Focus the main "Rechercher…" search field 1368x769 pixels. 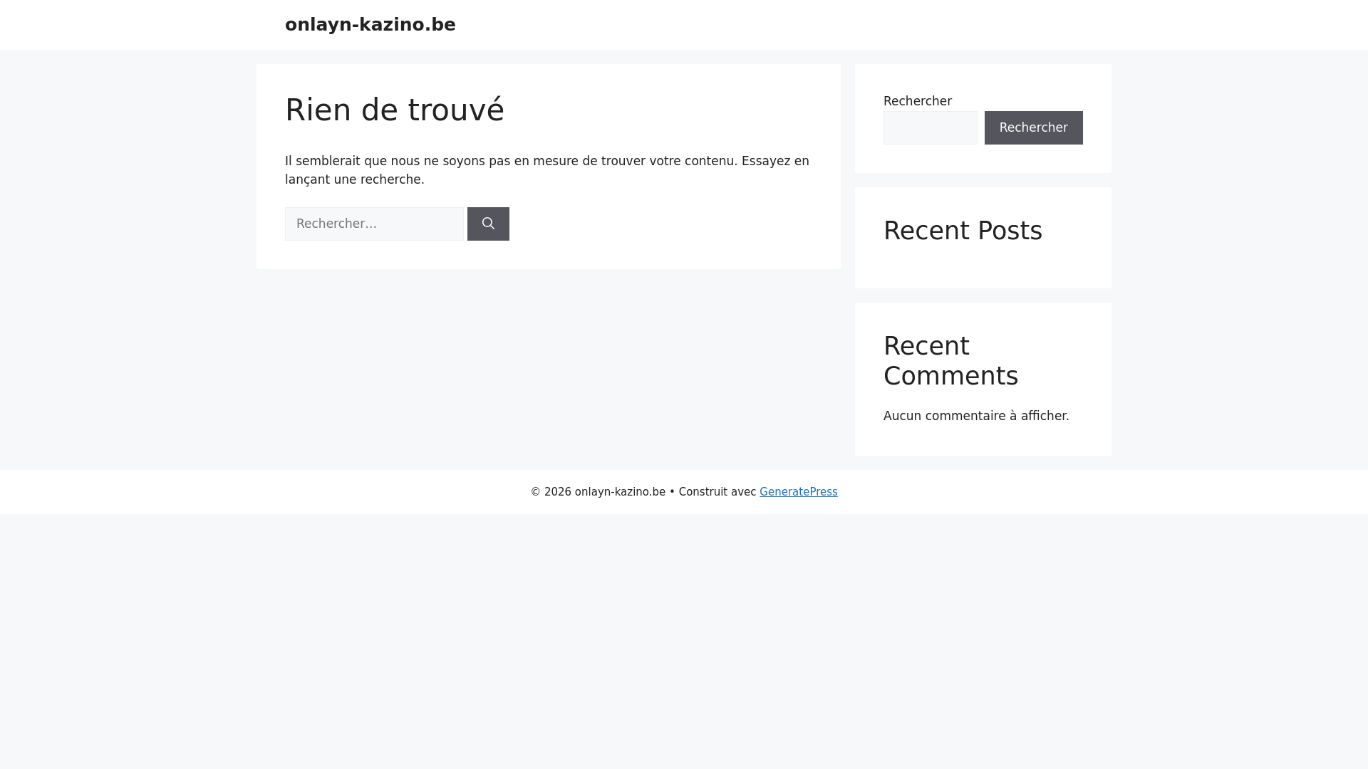pyautogui.click(x=374, y=224)
